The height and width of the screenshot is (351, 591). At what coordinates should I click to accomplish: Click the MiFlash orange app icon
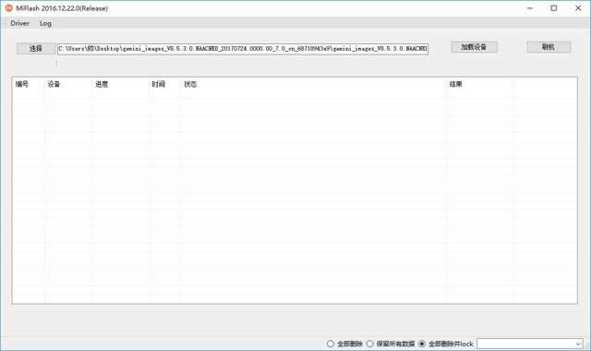[8, 8]
